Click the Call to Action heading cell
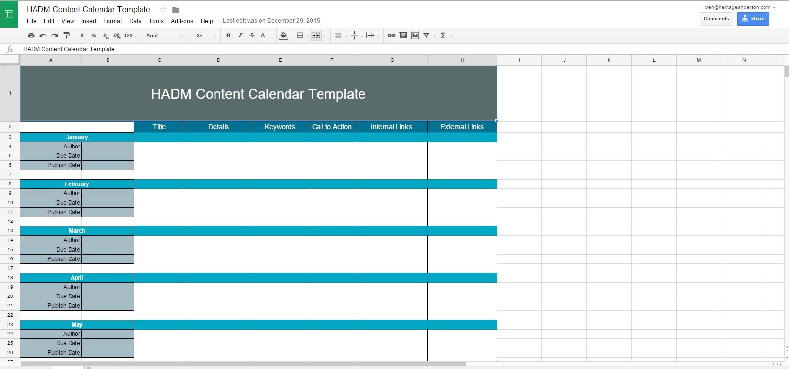The height and width of the screenshot is (369, 789). click(x=332, y=127)
